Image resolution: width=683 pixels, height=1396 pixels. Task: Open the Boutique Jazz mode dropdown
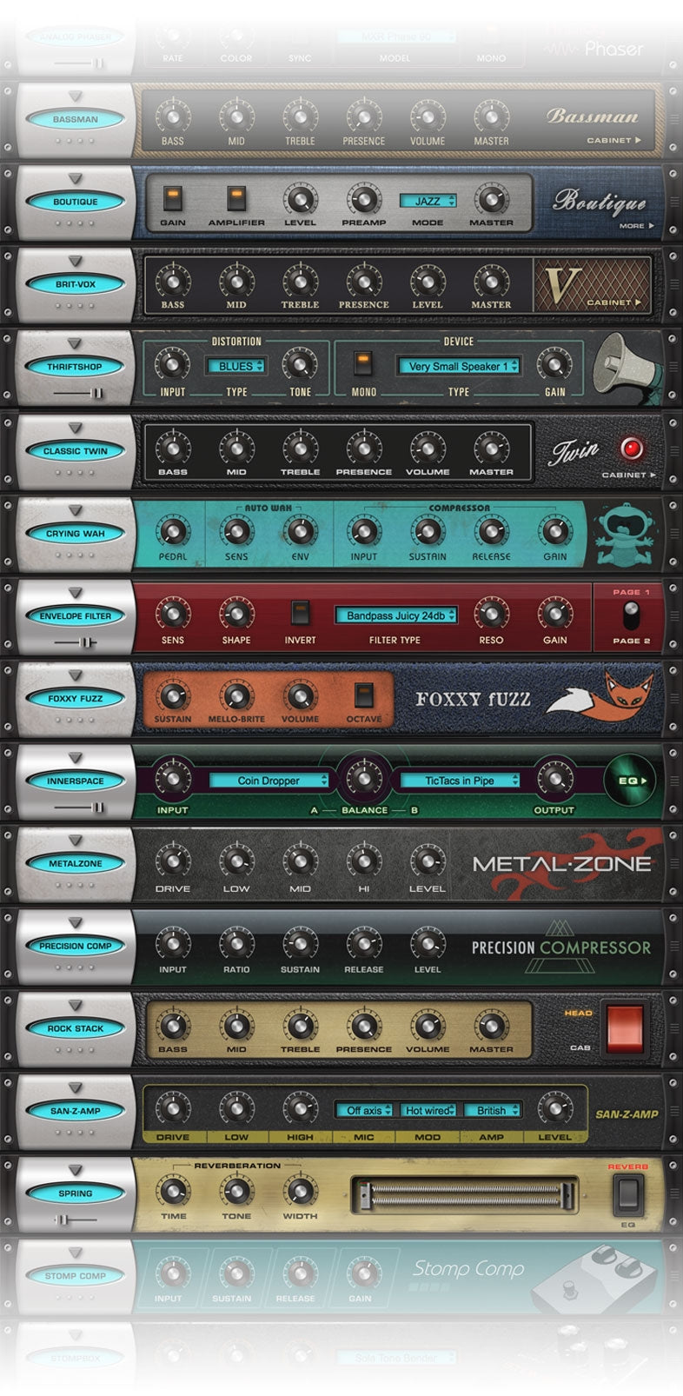point(428,201)
